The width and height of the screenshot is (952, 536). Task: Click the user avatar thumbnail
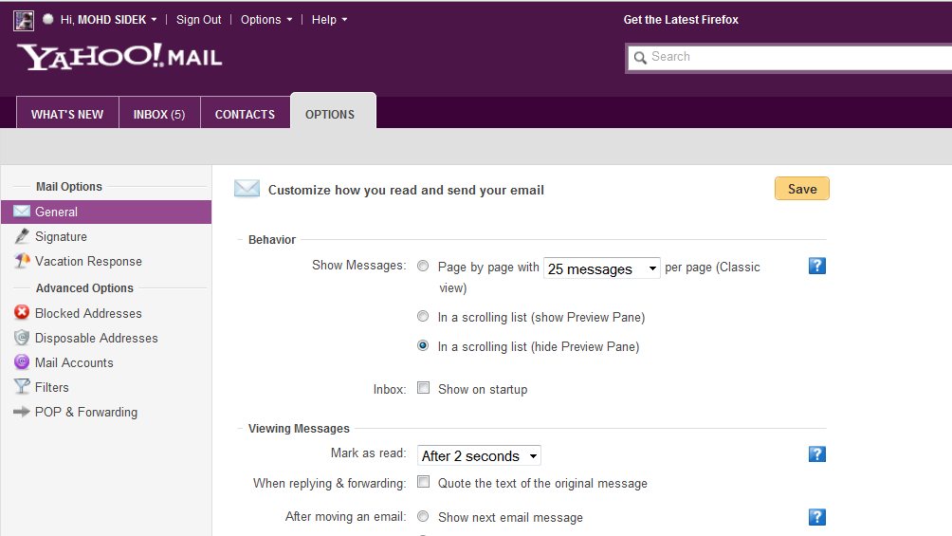[x=24, y=20]
